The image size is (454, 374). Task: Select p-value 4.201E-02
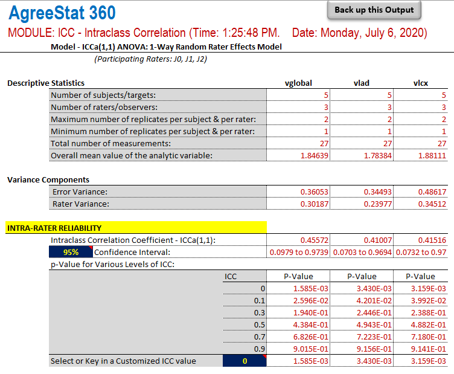(x=374, y=301)
